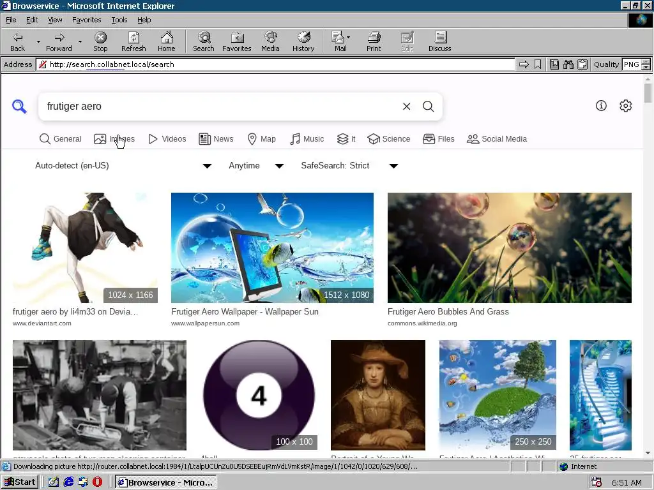This screenshot has height=490, width=654.
Task: Click the Discuss toolbar button
Action: pos(439,41)
